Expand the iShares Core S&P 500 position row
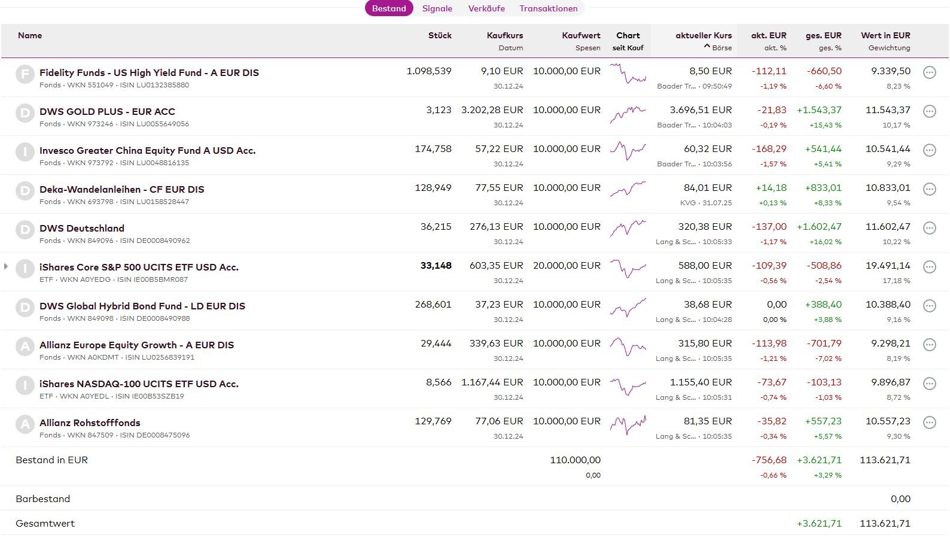 click(6, 266)
